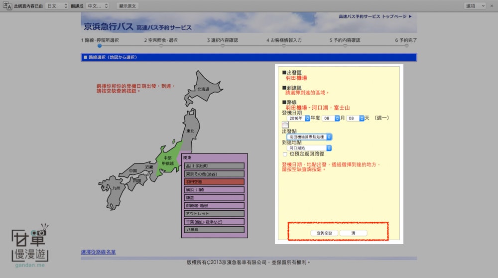
Task: Open the month 08 dropdown
Action: click(331, 118)
